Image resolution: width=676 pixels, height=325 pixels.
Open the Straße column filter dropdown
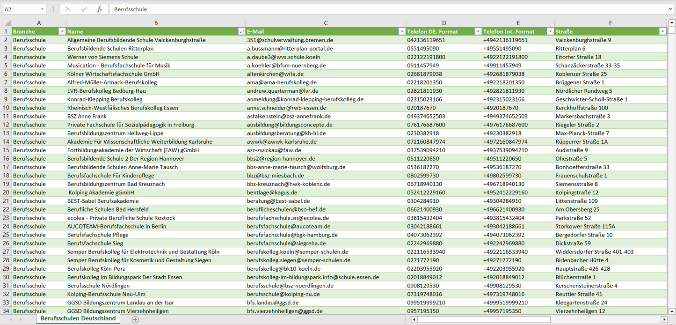click(x=662, y=31)
